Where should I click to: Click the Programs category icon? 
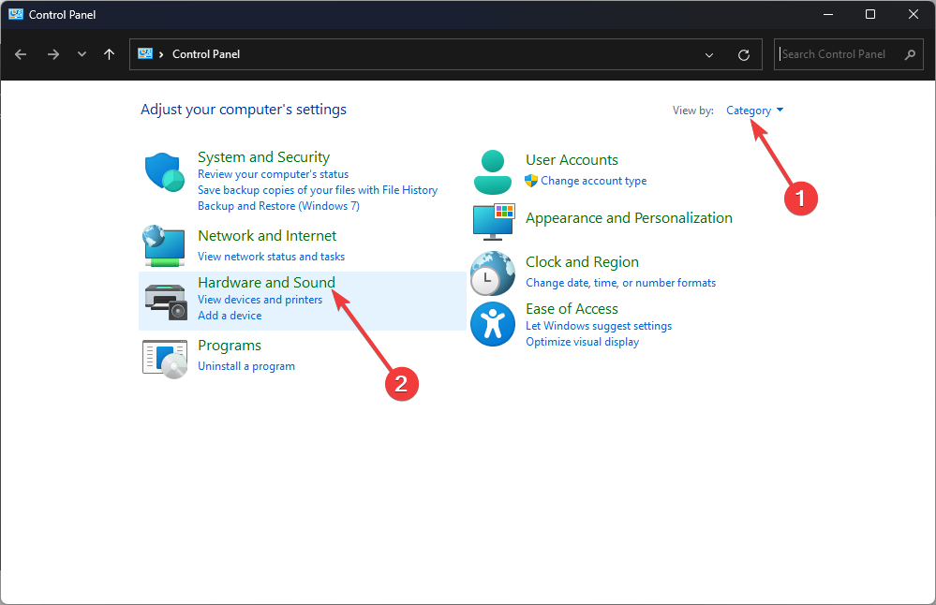(x=165, y=359)
